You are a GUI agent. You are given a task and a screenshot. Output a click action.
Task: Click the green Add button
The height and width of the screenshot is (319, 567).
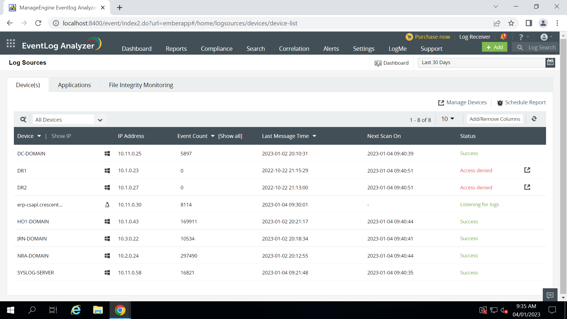pos(494,47)
